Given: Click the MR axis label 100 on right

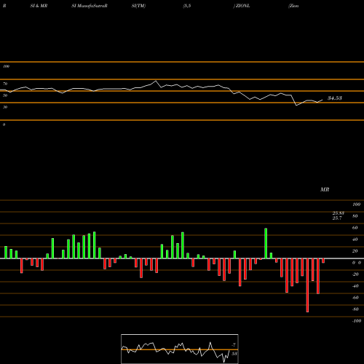Looking at the screenshot, I should (356, 205).
